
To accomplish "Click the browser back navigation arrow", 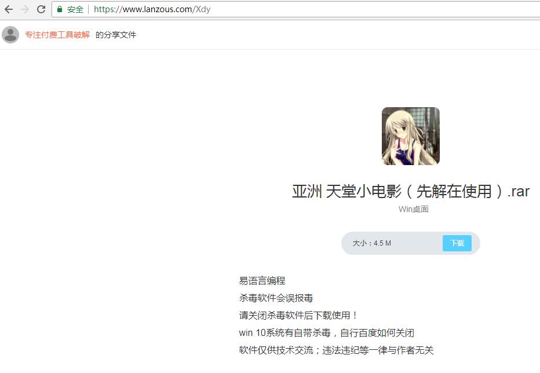I will 8,9.
